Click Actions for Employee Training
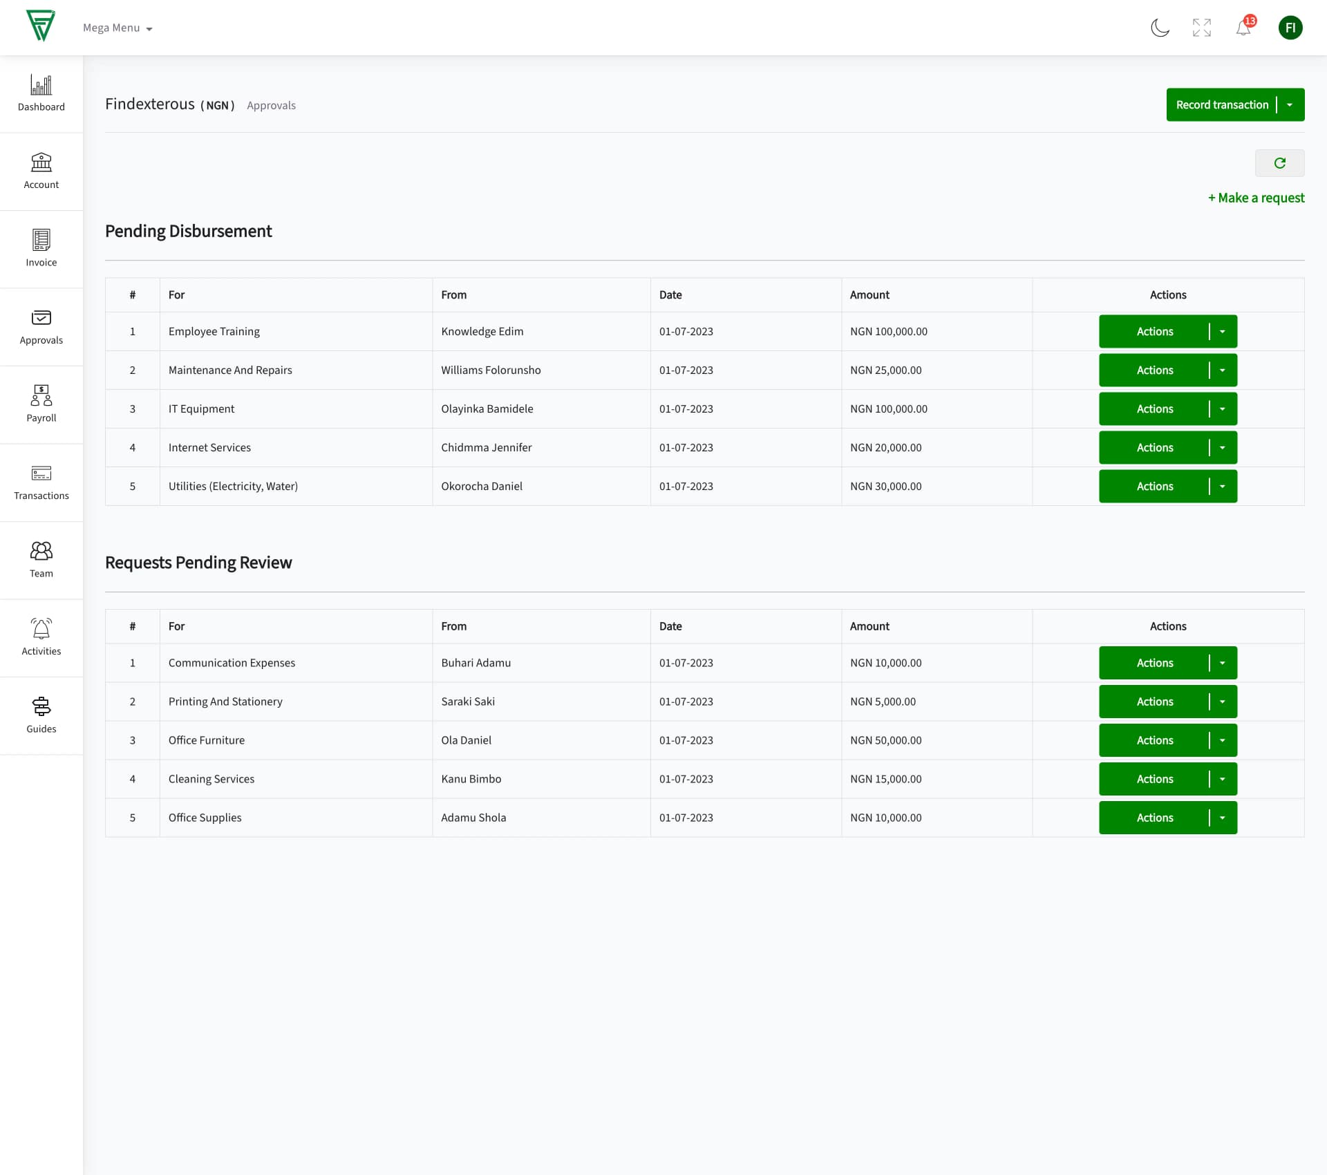 tap(1154, 331)
